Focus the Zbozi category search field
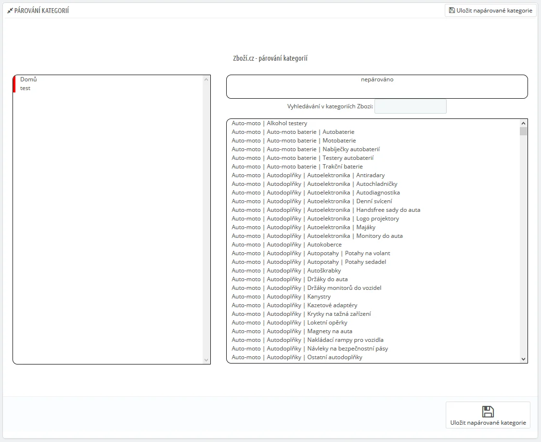 (410, 106)
